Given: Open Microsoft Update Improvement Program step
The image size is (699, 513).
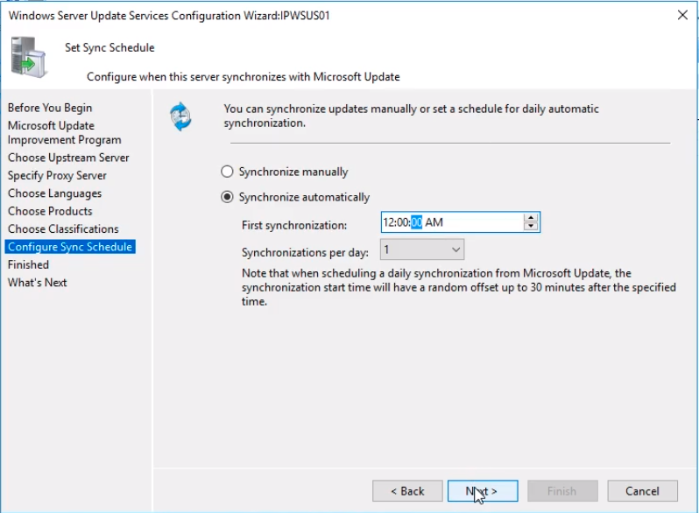Looking at the screenshot, I should point(64,133).
